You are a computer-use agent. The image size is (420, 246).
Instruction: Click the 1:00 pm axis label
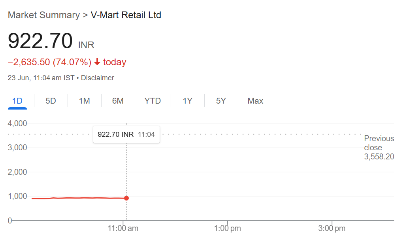tap(228, 228)
